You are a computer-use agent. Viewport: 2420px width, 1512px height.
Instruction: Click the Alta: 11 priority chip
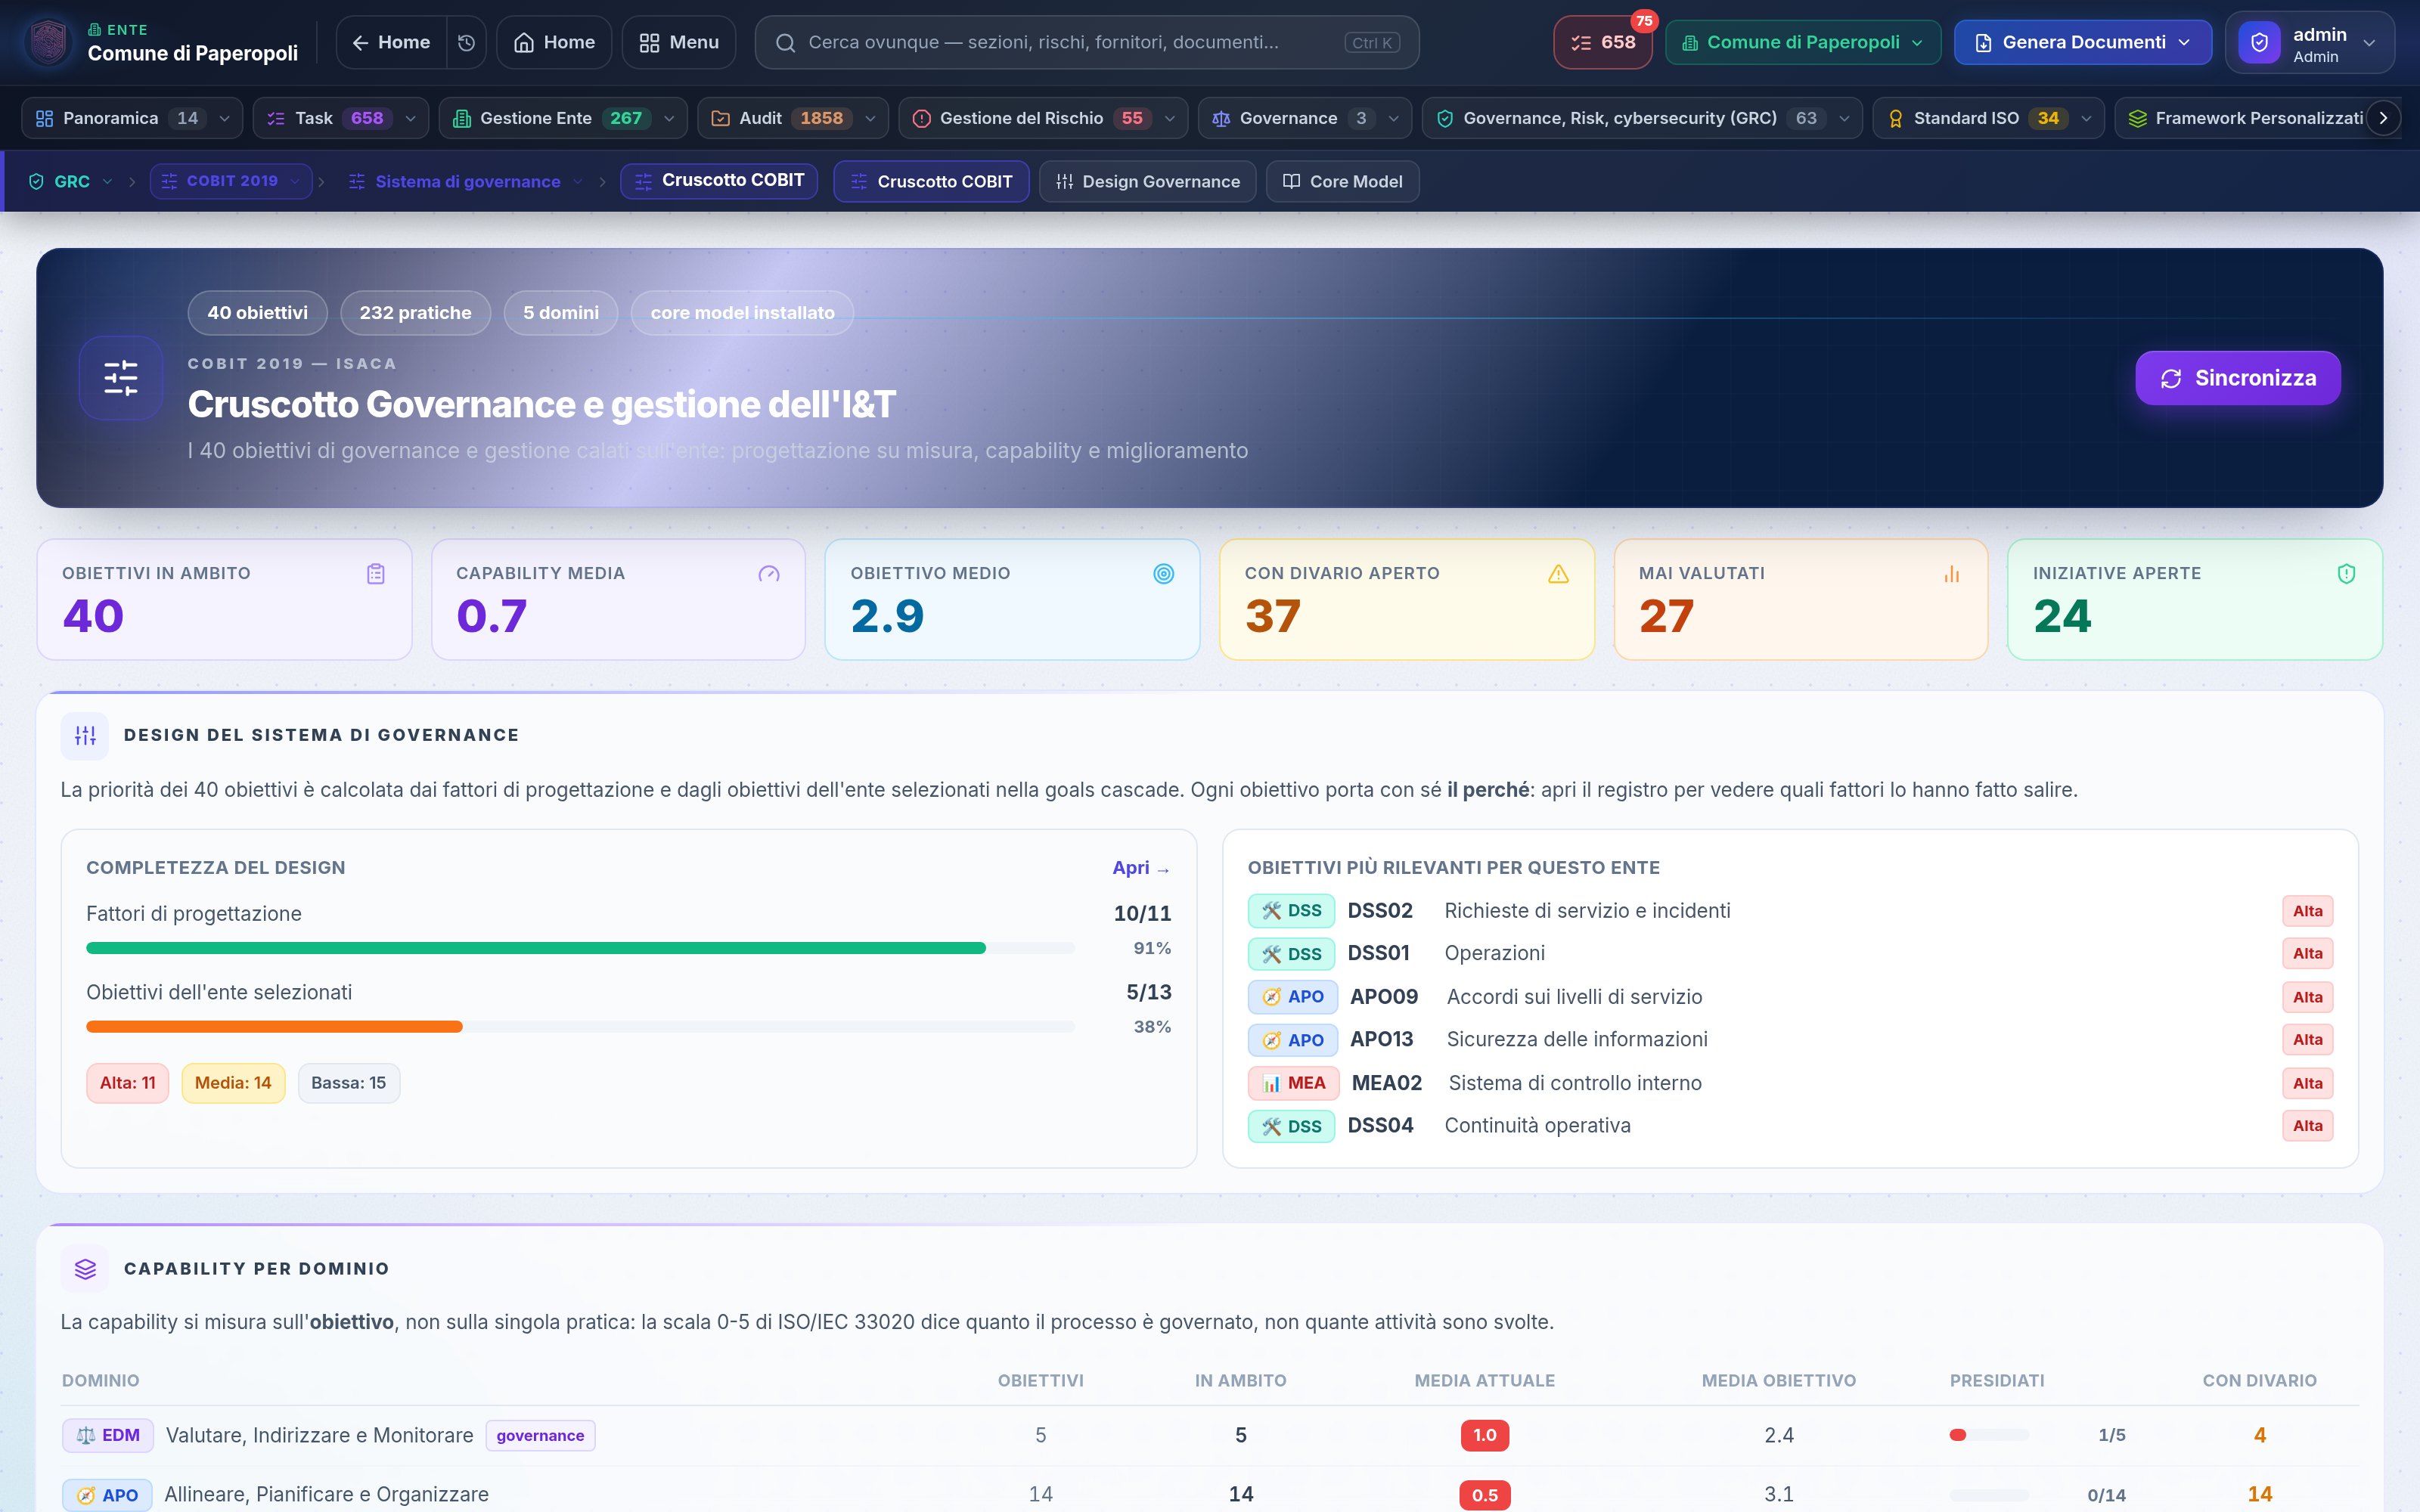[x=128, y=1083]
